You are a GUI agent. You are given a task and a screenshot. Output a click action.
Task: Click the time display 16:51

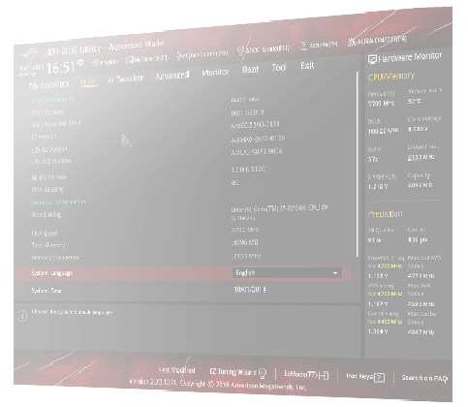60,68
